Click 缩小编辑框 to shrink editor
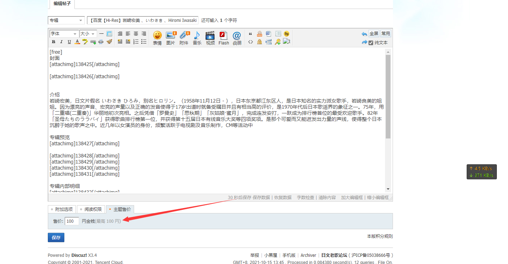The width and height of the screenshot is (508, 264). (378, 198)
